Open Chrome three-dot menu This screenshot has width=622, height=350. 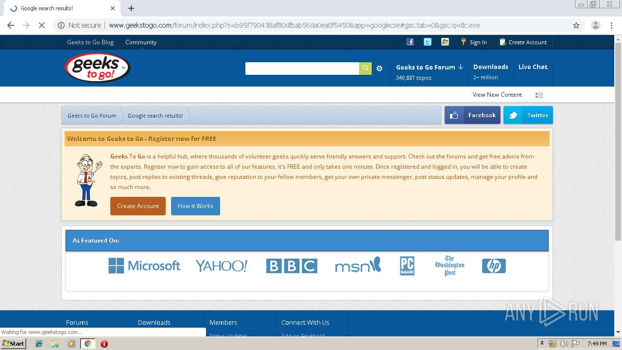click(x=611, y=25)
